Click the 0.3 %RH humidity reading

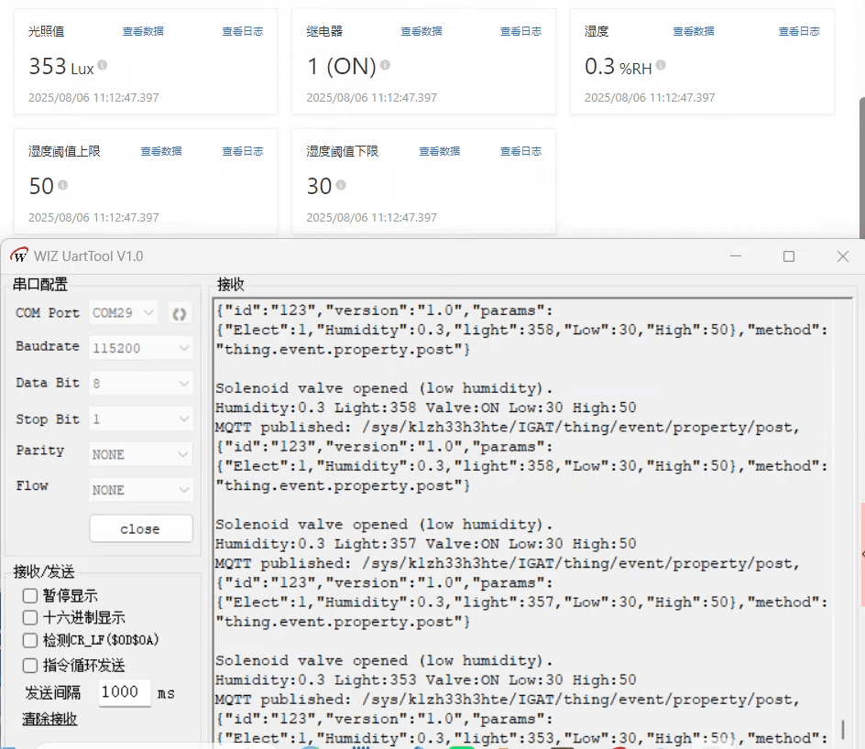pyautogui.click(x=619, y=67)
